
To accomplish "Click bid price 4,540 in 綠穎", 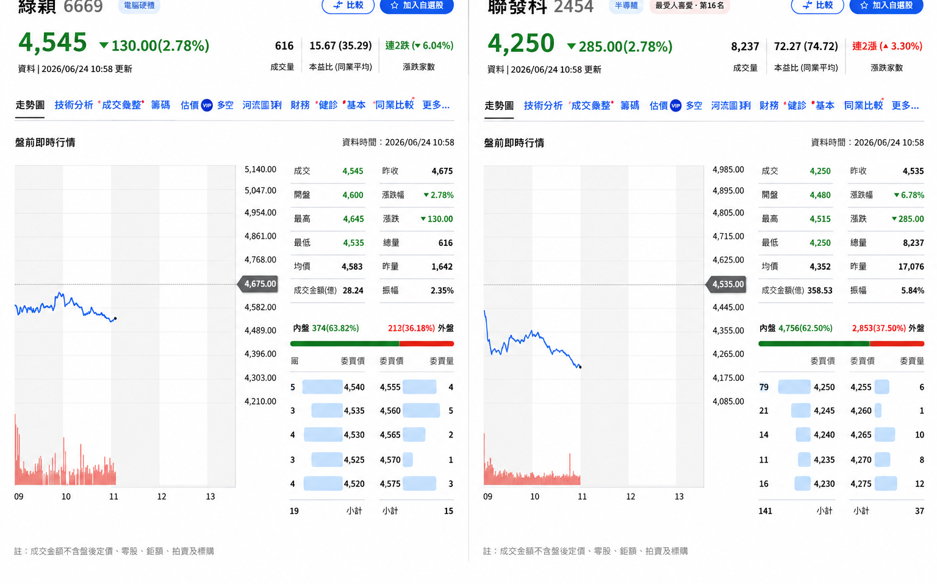I will [x=354, y=387].
